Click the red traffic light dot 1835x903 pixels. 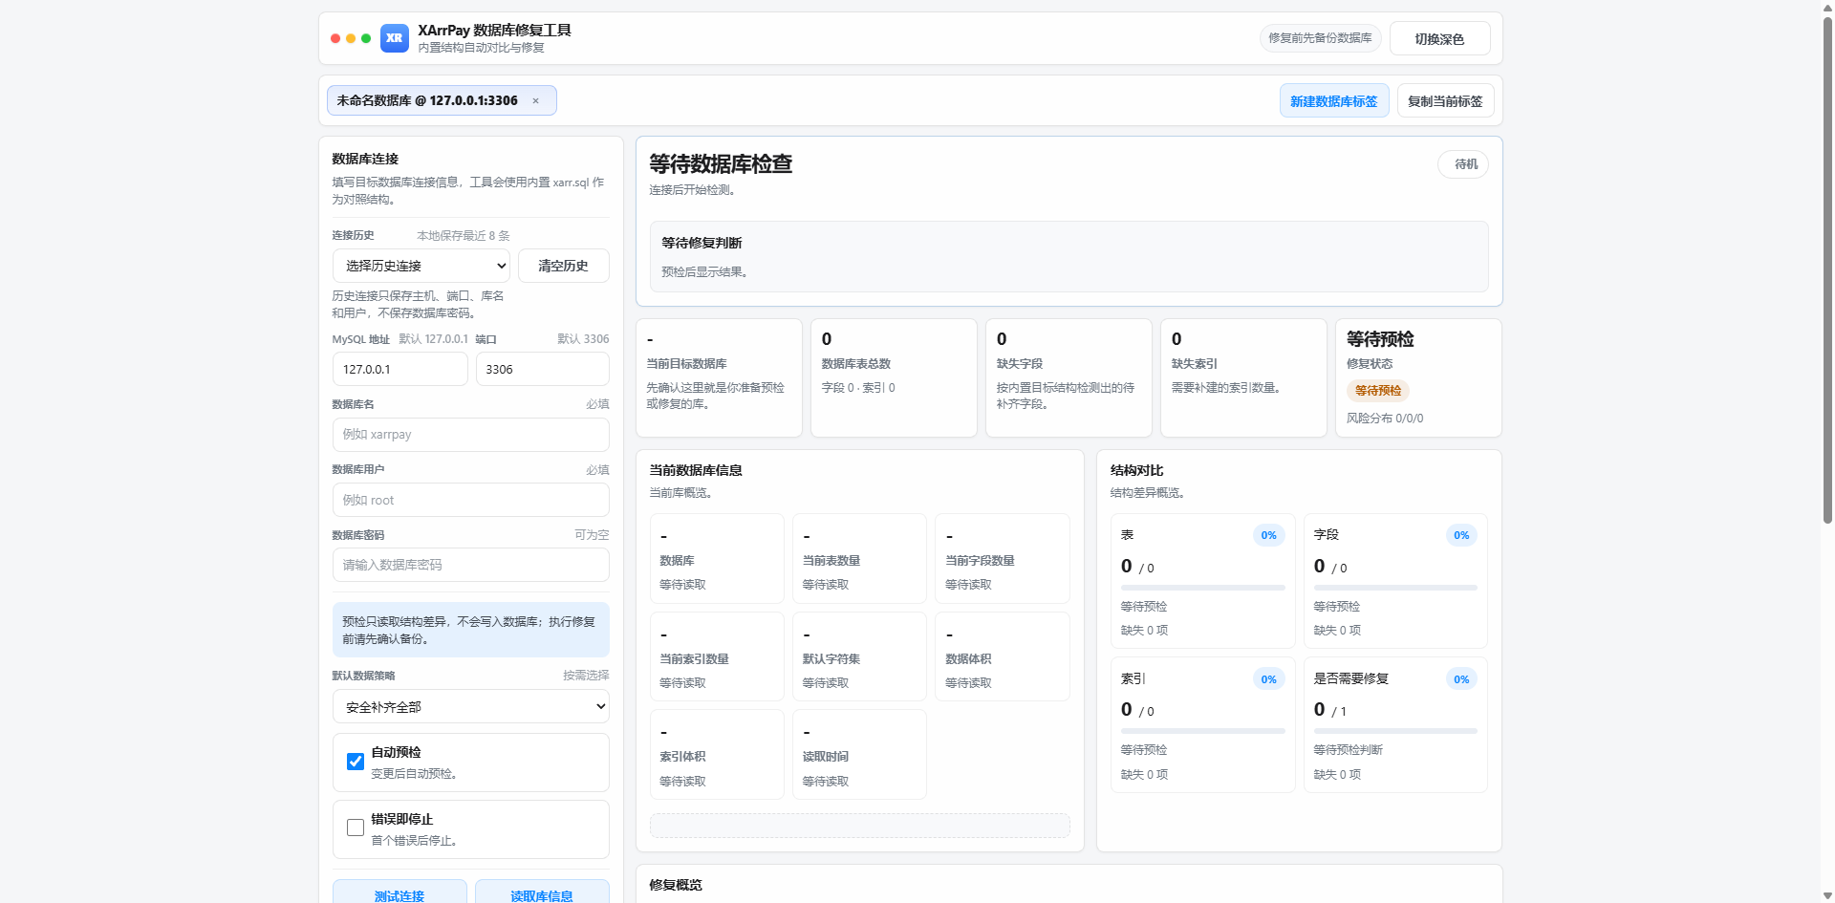pos(335,38)
